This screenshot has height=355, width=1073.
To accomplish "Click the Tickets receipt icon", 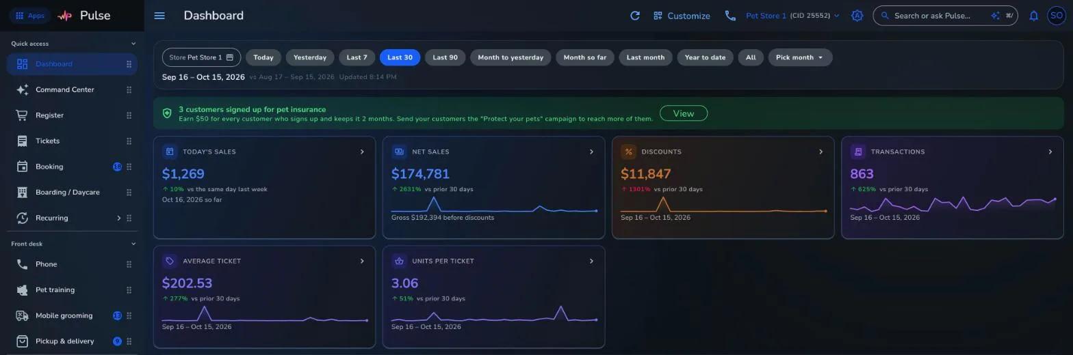I will pyautogui.click(x=22, y=141).
